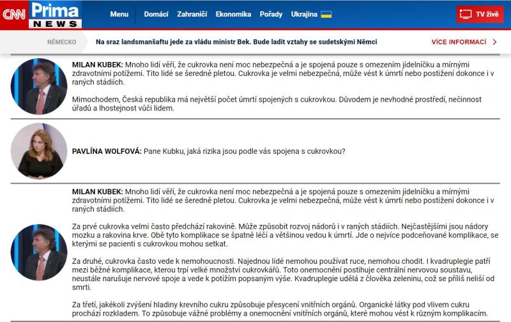Image resolution: width=511 pixels, height=322 pixels.
Task: Click the Pavlína Wolfová portrait thumbnail
Action: (x=39, y=151)
